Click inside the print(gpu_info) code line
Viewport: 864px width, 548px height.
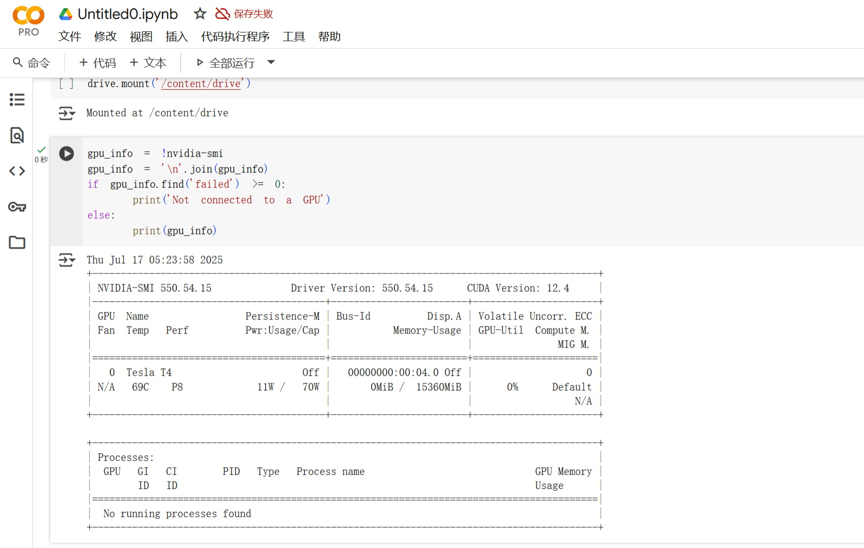tap(175, 231)
